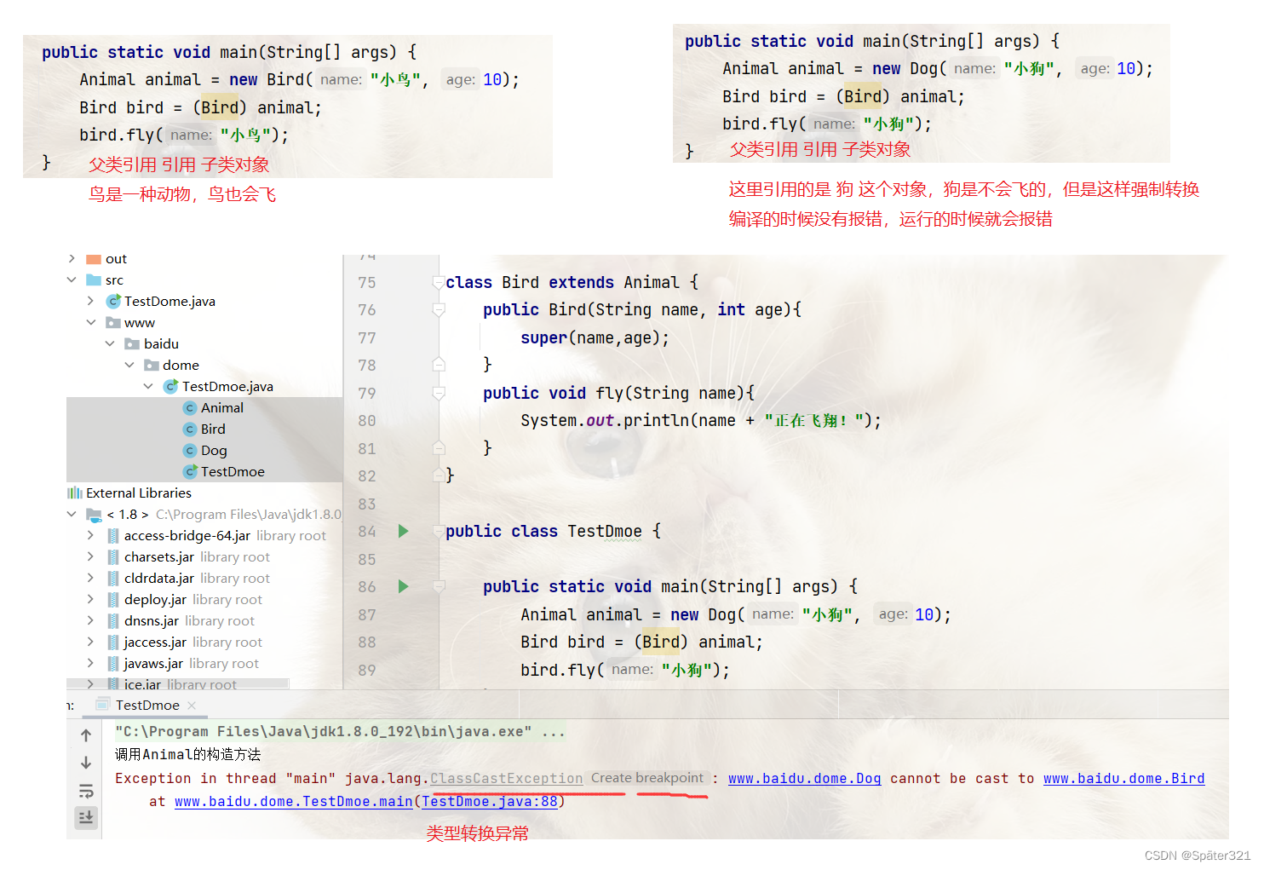Image resolution: width=1264 pixels, height=870 pixels.
Task: Collapse the TestDmoe.java chevron
Action: tap(148, 387)
